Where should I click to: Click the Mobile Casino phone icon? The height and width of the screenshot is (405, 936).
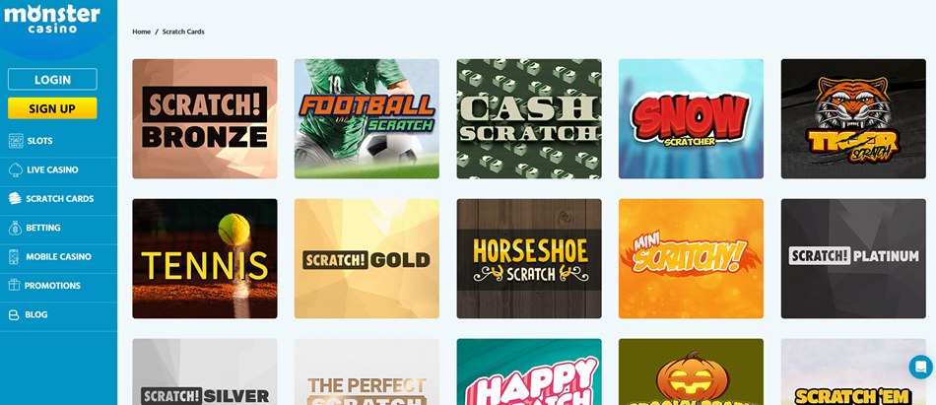(14, 256)
